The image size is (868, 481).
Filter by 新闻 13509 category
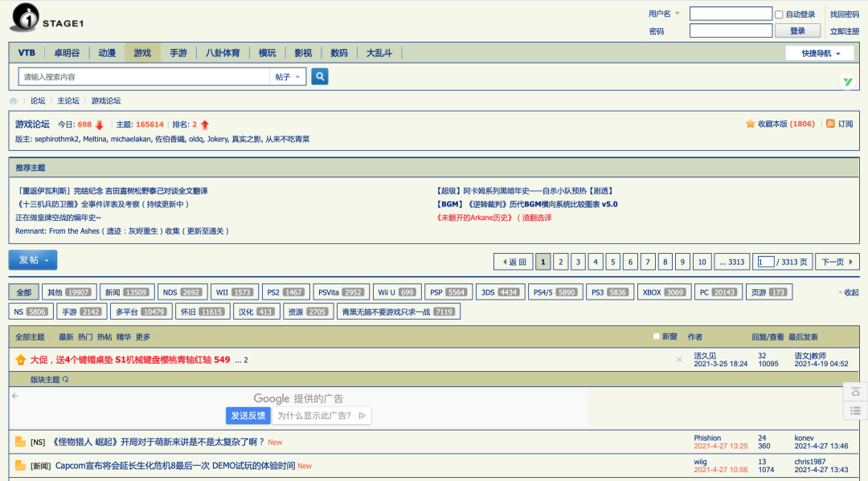(127, 292)
